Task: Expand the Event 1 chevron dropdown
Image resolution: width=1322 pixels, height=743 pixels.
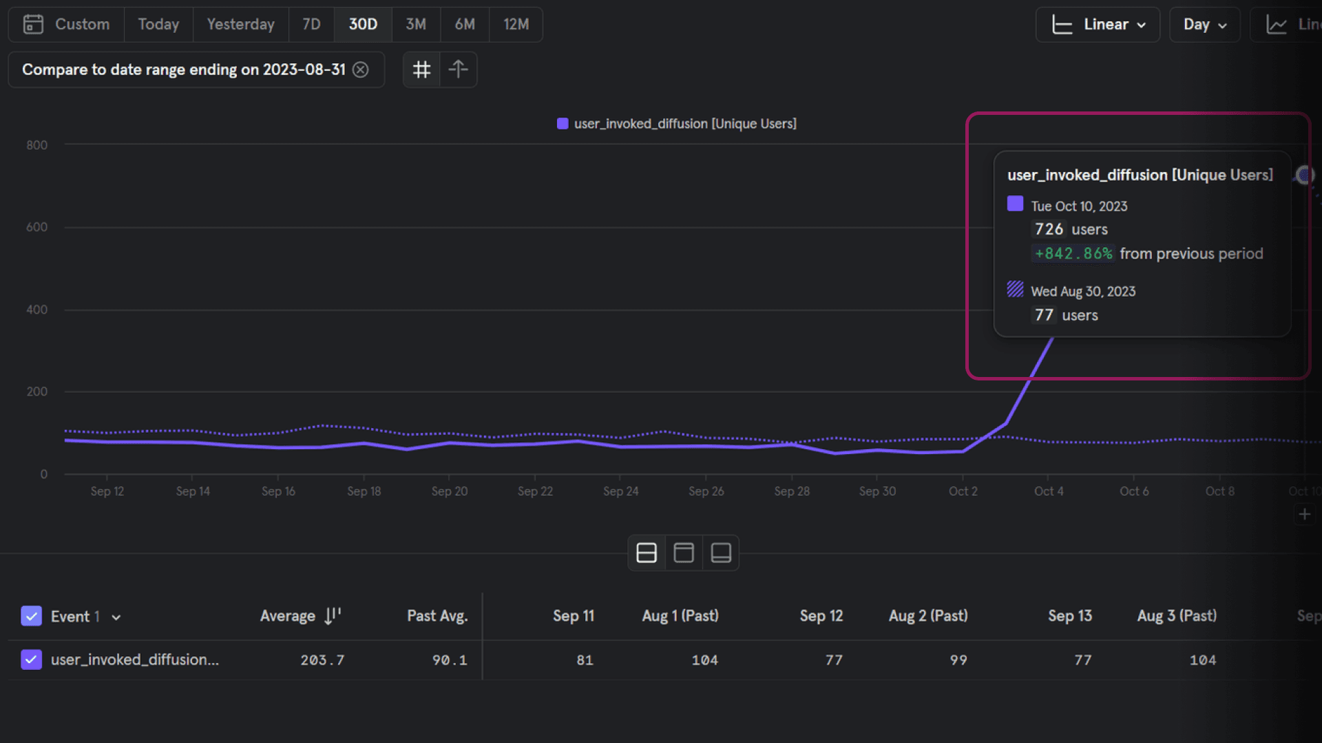Action: (116, 617)
